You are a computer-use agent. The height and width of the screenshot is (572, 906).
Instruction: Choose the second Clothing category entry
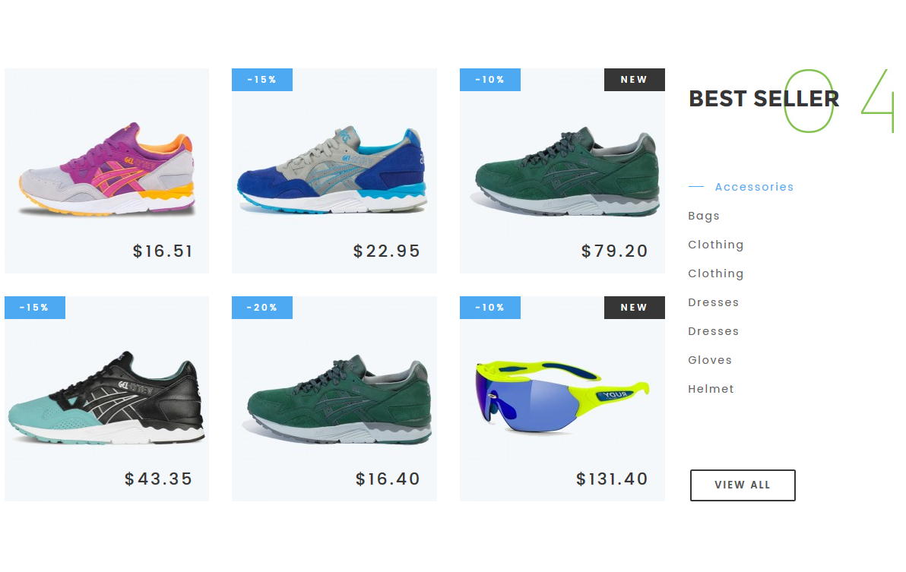click(x=715, y=273)
